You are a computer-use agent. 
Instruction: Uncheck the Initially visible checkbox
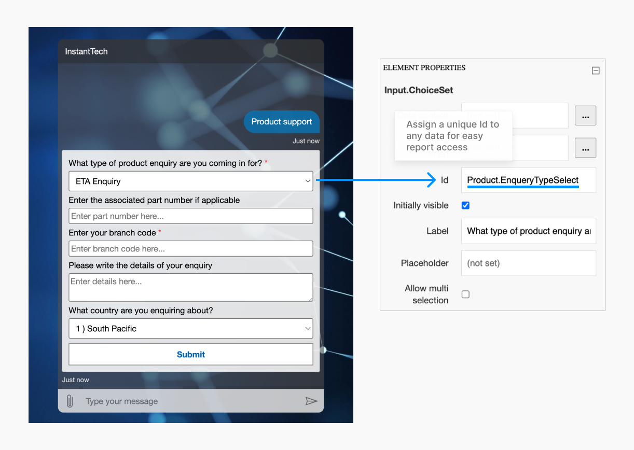(465, 205)
